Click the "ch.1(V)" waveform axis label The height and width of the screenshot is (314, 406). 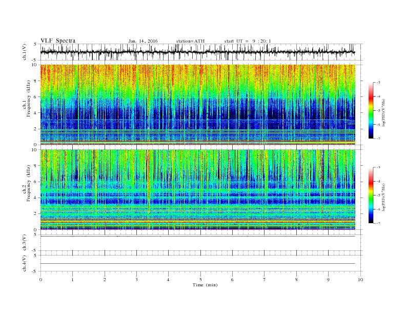tap(25, 52)
